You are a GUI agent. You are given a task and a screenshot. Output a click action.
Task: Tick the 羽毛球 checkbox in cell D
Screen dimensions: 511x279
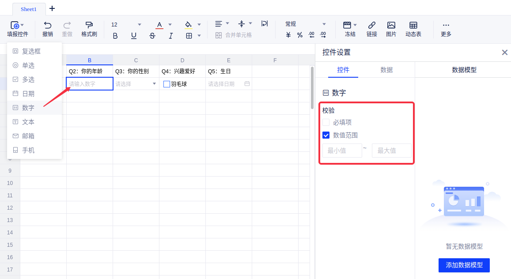point(167,84)
